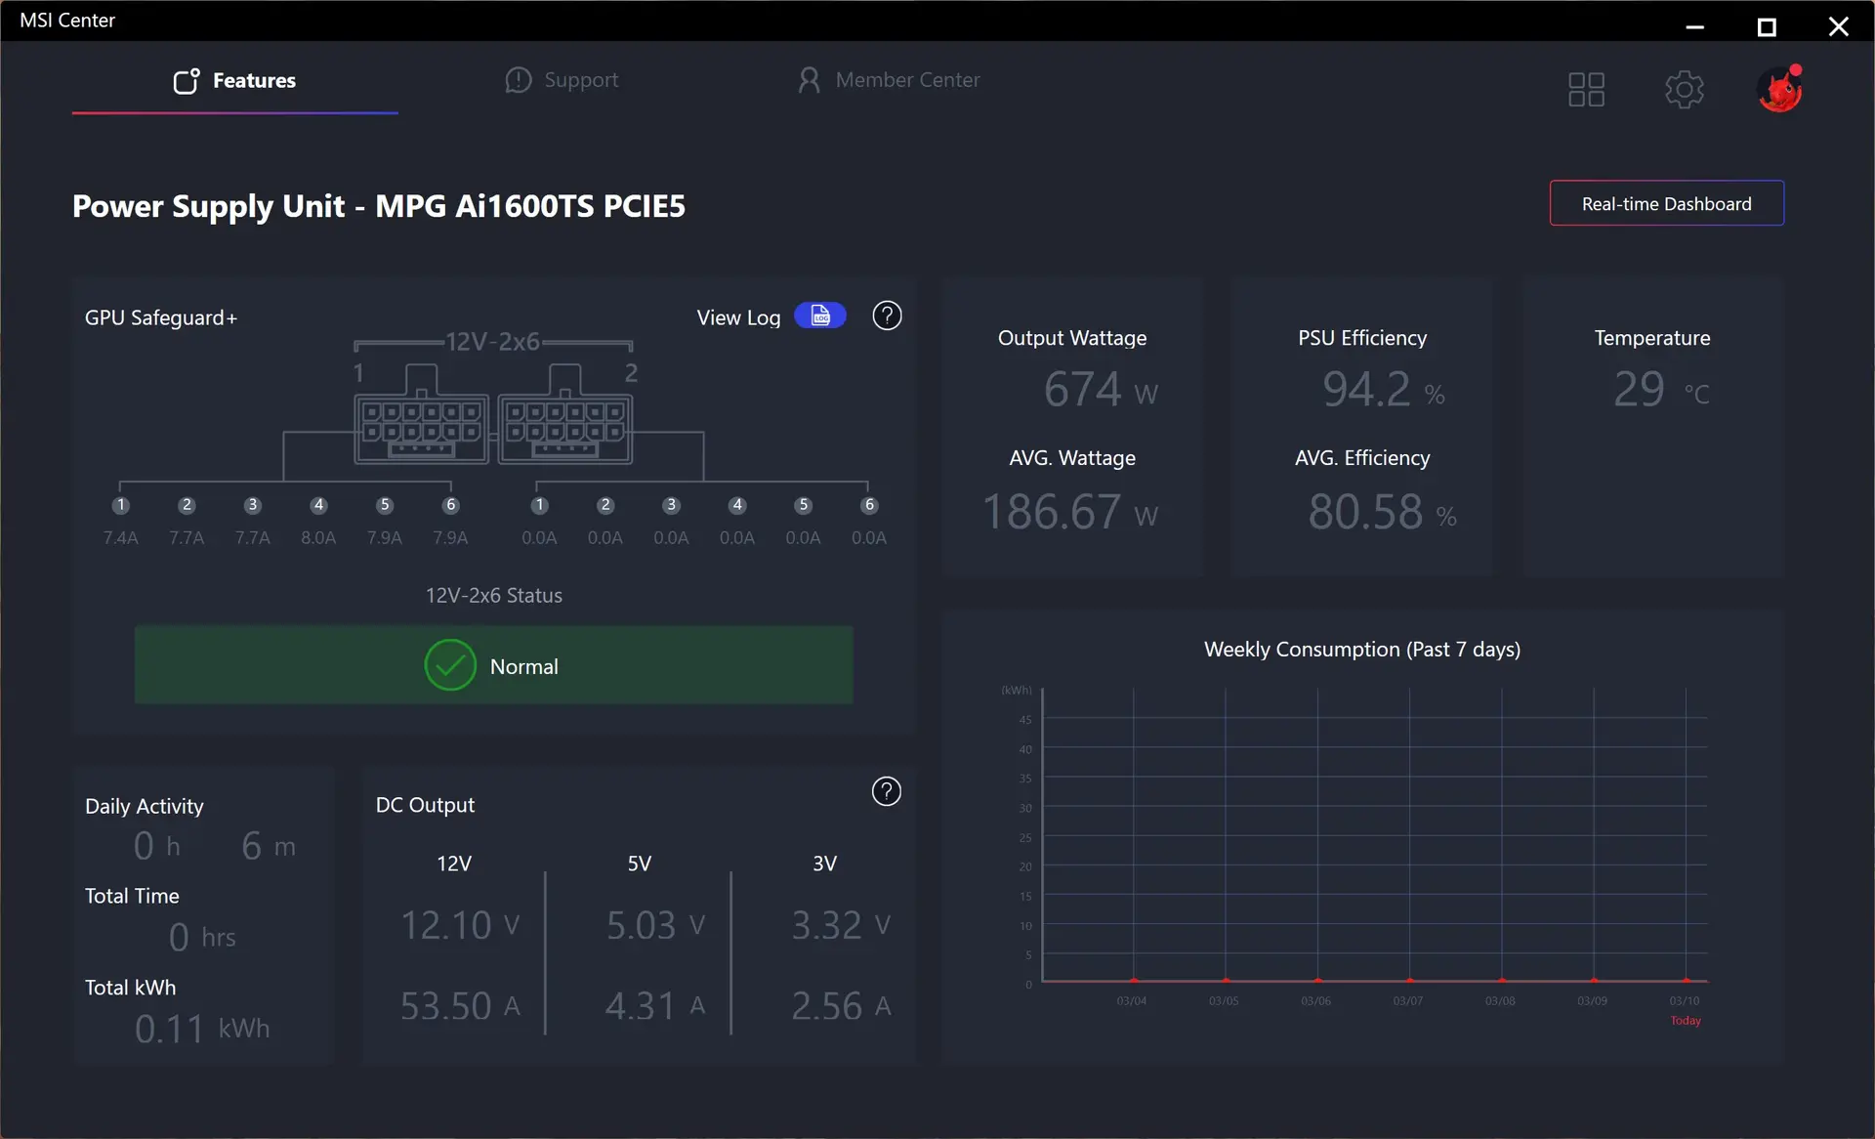Viewport: 1875px width, 1139px height.
Task: Select pin 4 showing 8.0A
Action: click(318, 505)
